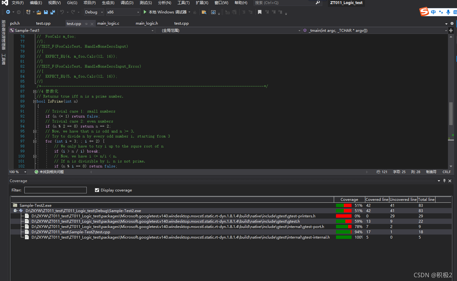The image size is (457, 281).
Task: Click the editor vertical scrollbar thumb
Action: (451, 114)
